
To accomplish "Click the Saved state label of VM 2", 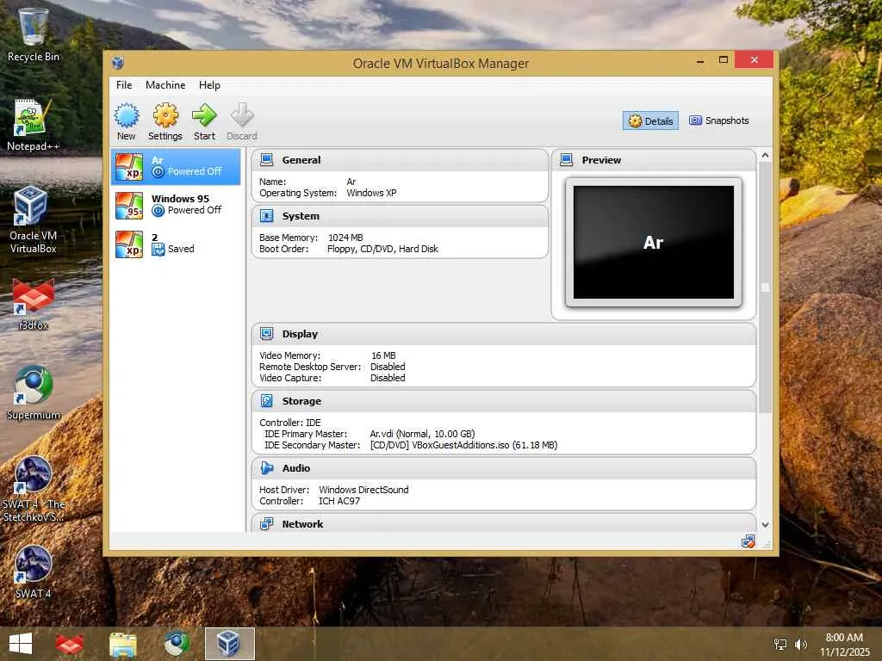I will pos(181,249).
